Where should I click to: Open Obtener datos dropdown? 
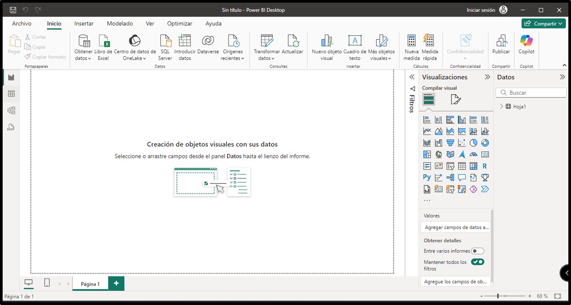tap(83, 47)
